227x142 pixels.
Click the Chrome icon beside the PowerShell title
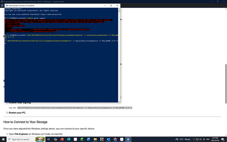pyautogui.click(x=2, y=6)
